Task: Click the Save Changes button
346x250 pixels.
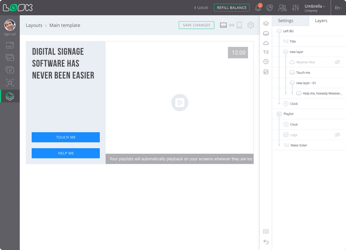Action: (196, 25)
